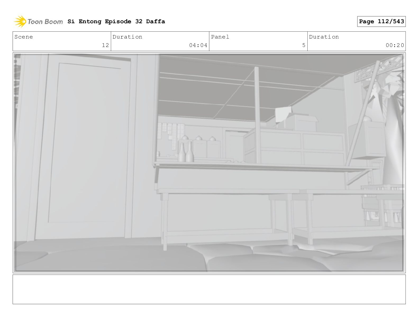This screenshot has height=323, width=419.
Task: Click the panel duration value '00:20'
Action: coord(395,45)
